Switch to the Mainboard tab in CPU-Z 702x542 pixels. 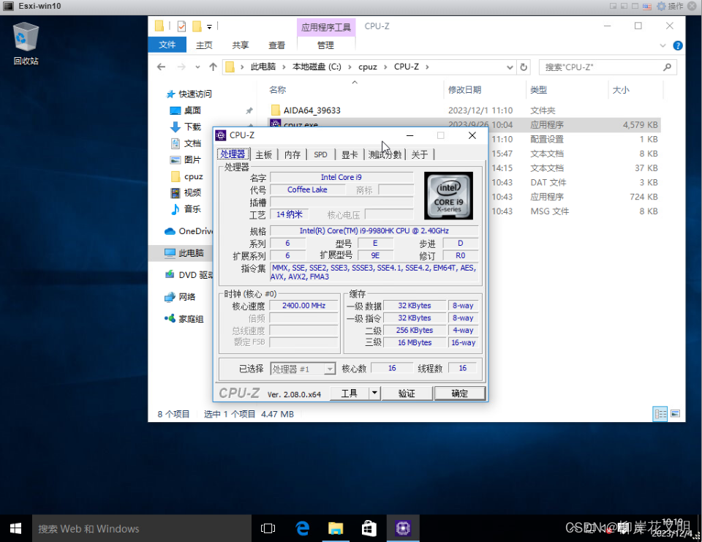click(x=264, y=154)
